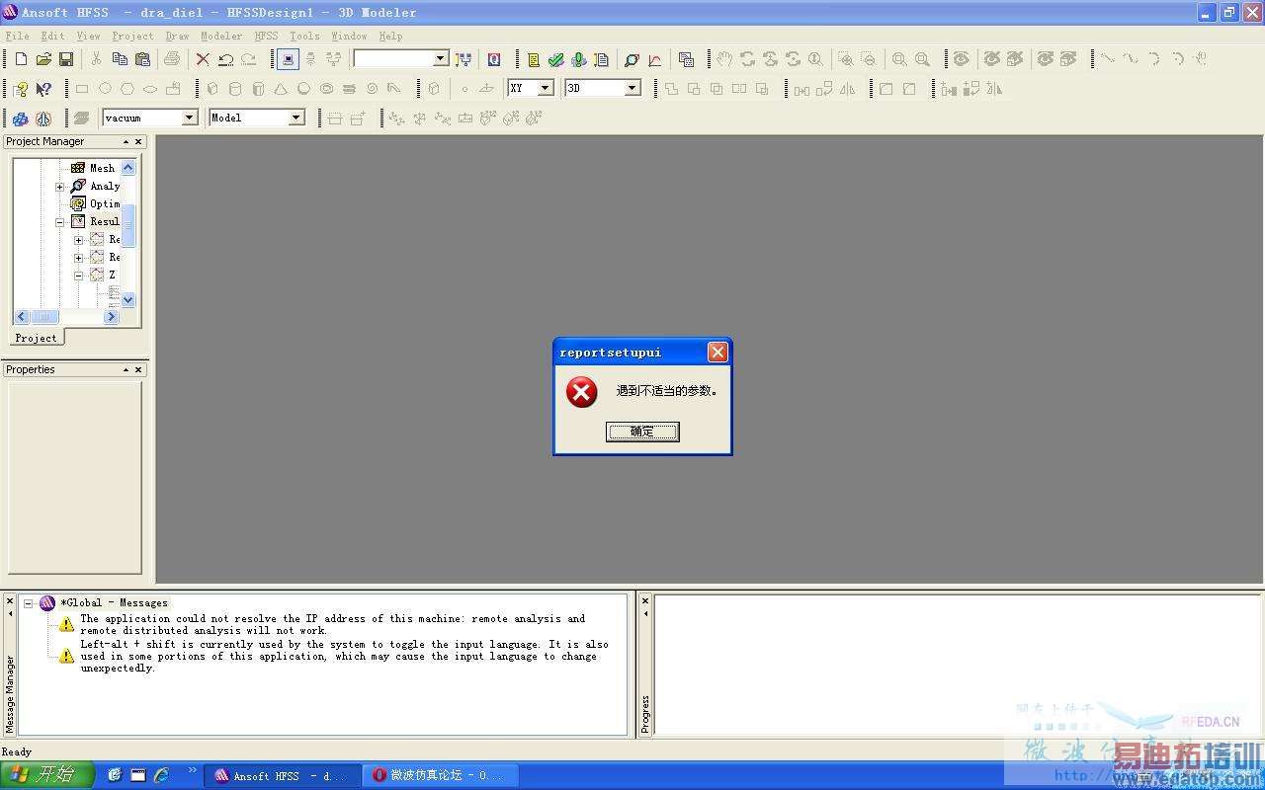Click the Unite objects icon
The width and height of the screenshot is (1265, 790).
(x=672, y=89)
